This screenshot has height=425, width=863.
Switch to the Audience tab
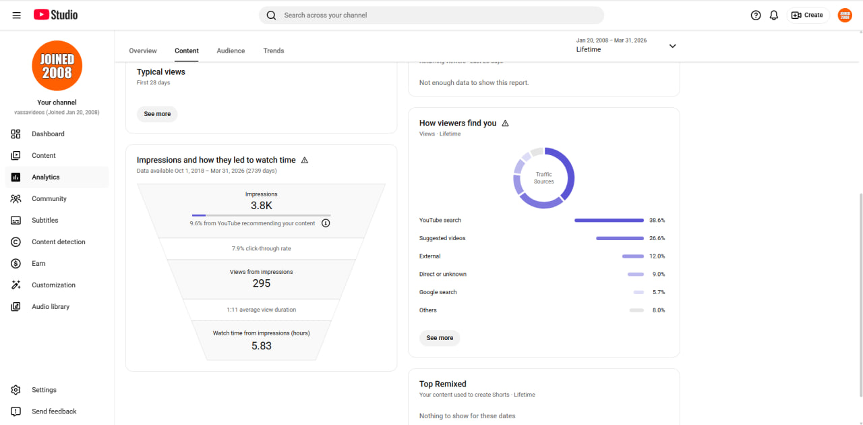point(231,51)
